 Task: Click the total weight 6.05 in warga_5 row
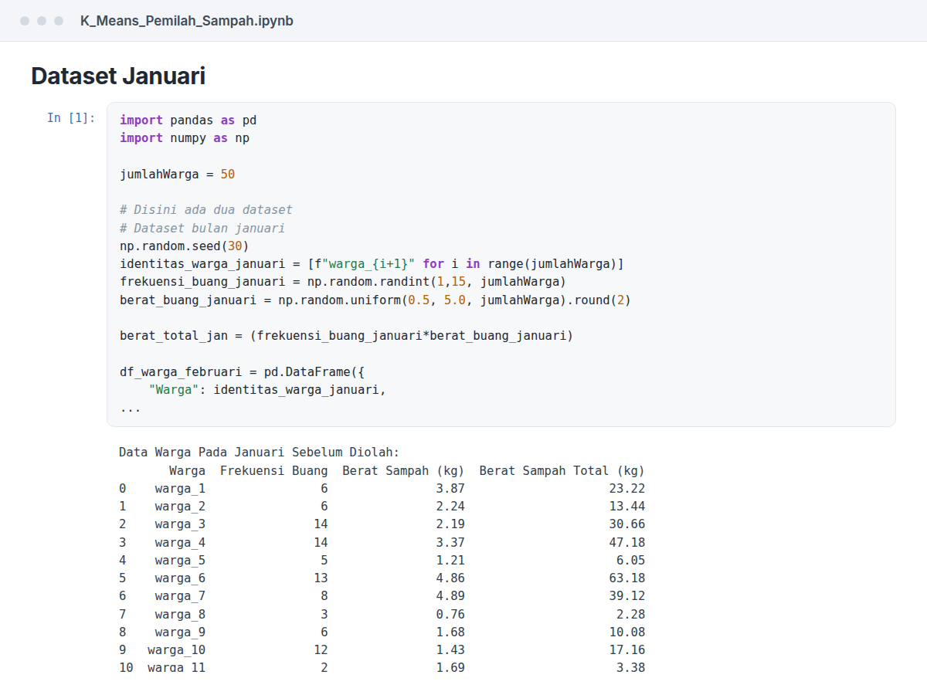(x=630, y=561)
